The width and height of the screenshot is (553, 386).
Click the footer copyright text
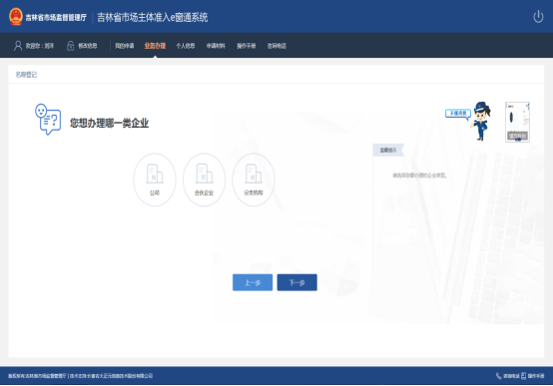[81, 376]
